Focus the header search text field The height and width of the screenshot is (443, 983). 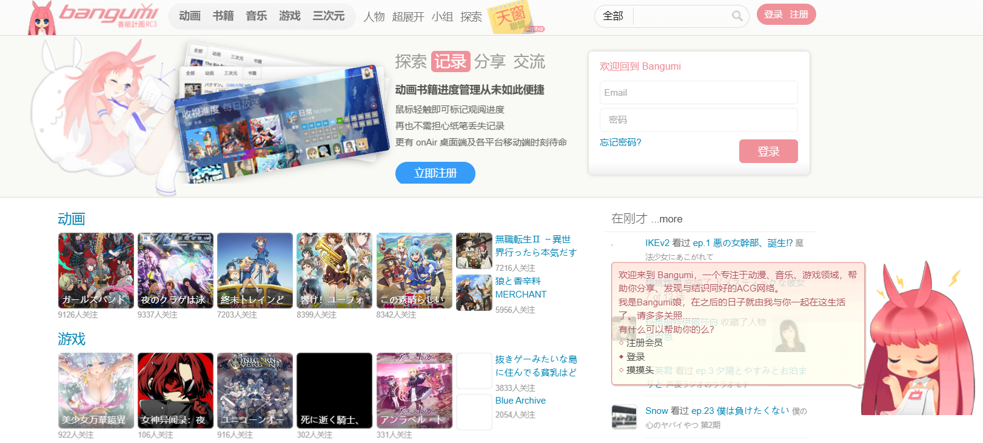click(681, 16)
